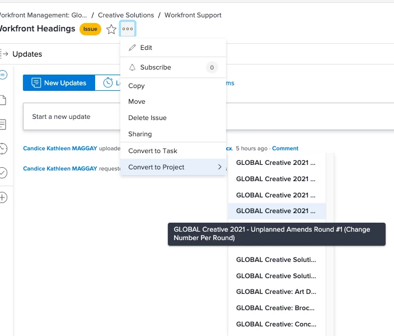
Task: Click the Issue status badge
Action: click(x=90, y=29)
